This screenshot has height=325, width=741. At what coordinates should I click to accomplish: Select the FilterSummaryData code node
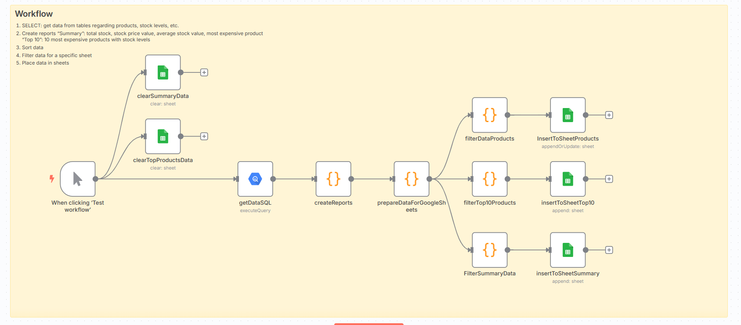point(490,250)
